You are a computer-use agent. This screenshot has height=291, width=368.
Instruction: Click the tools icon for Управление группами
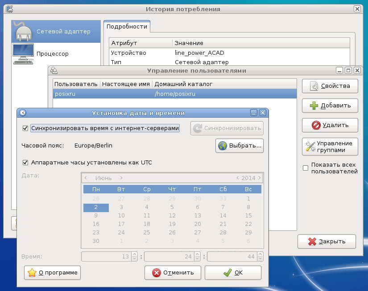click(x=310, y=147)
